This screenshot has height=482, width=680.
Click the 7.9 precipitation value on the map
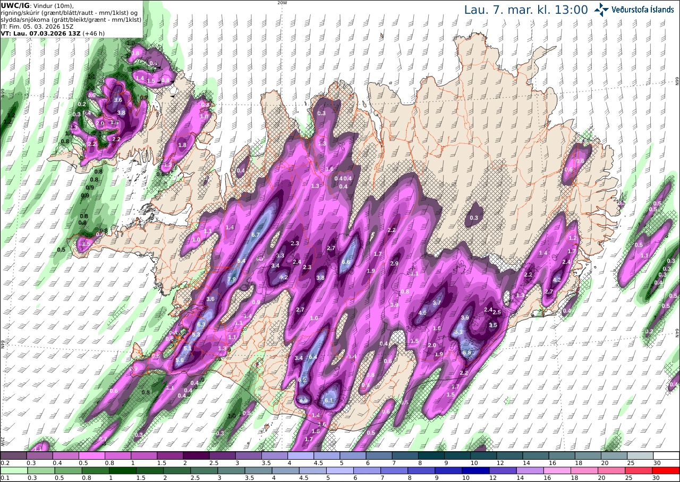pyautogui.click(x=232, y=280)
